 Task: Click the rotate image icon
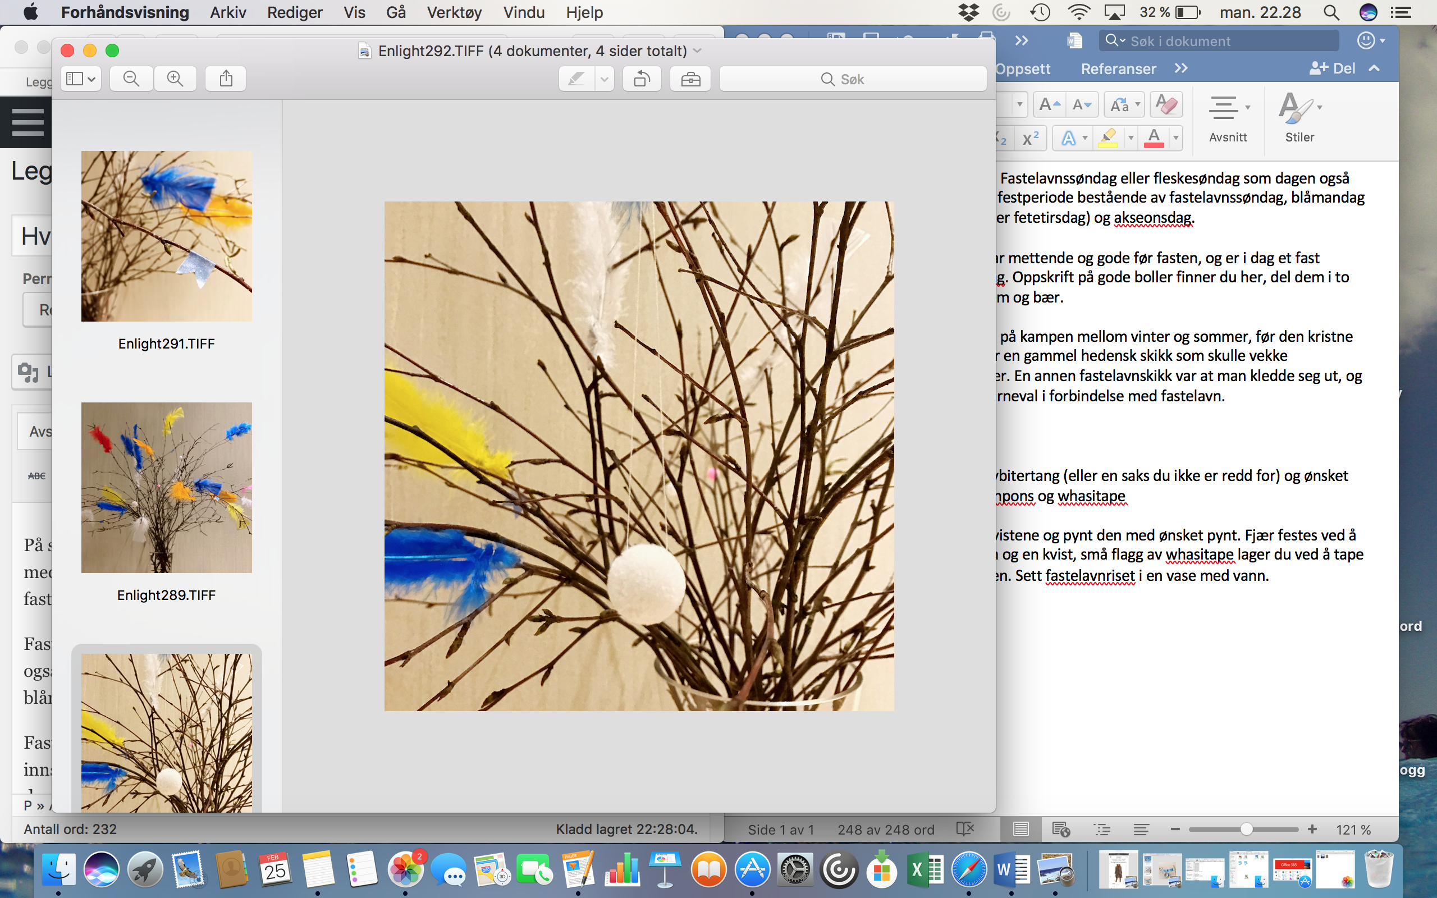(x=642, y=79)
